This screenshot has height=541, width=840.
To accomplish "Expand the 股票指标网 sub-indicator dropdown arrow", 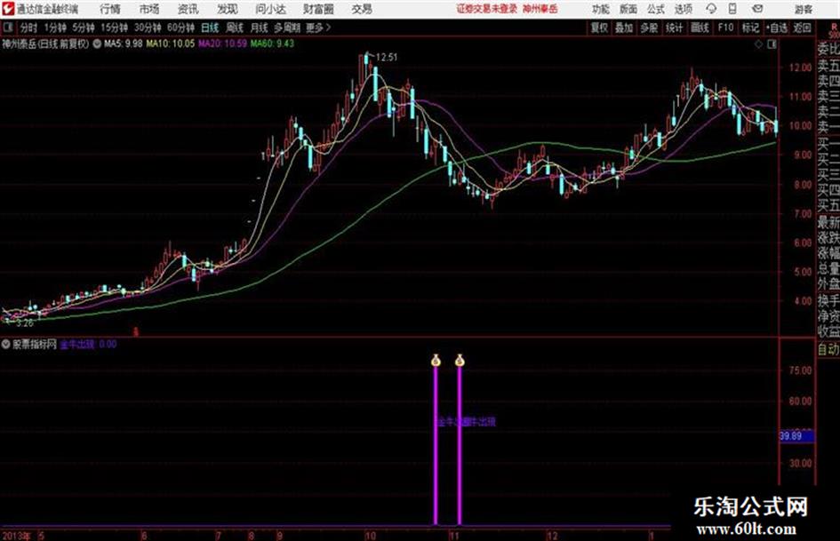I will tap(5, 345).
